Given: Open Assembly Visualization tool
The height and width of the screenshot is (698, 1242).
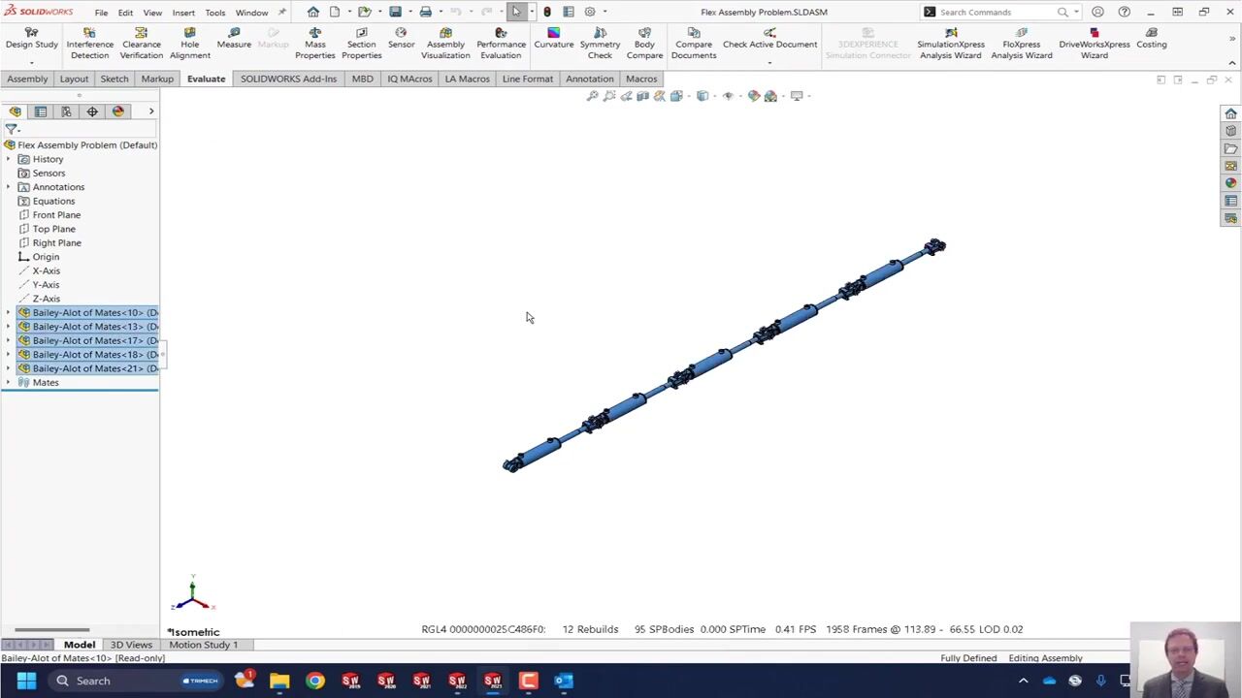Looking at the screenshot, I should (445, 44).
